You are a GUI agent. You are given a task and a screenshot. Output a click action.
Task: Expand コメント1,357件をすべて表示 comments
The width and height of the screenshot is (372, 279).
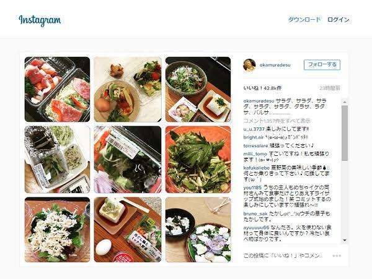(x=277, y=121)
